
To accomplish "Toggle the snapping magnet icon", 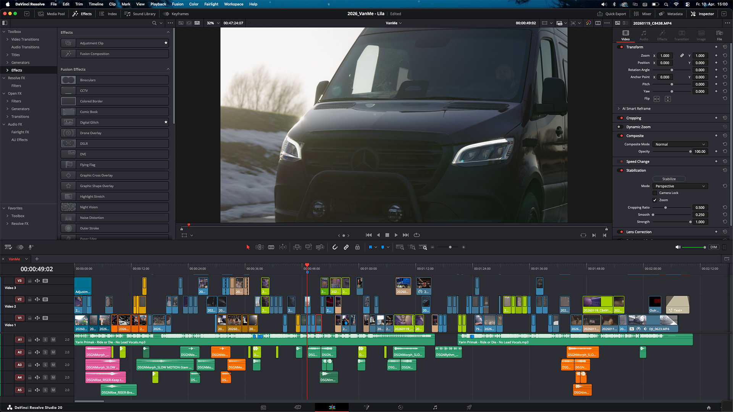I will click(335, 247).
